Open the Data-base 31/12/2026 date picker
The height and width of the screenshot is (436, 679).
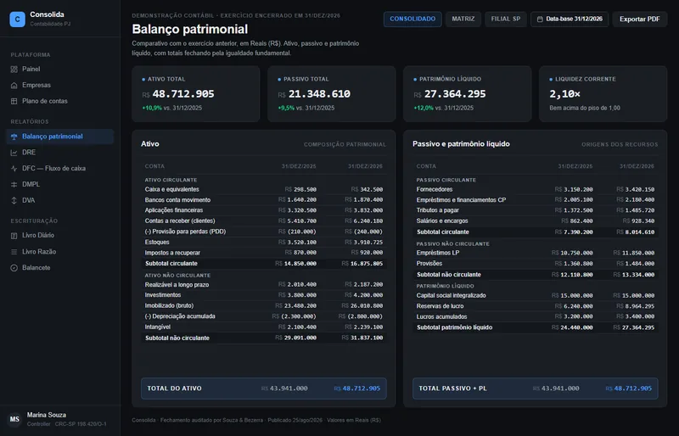570,19
